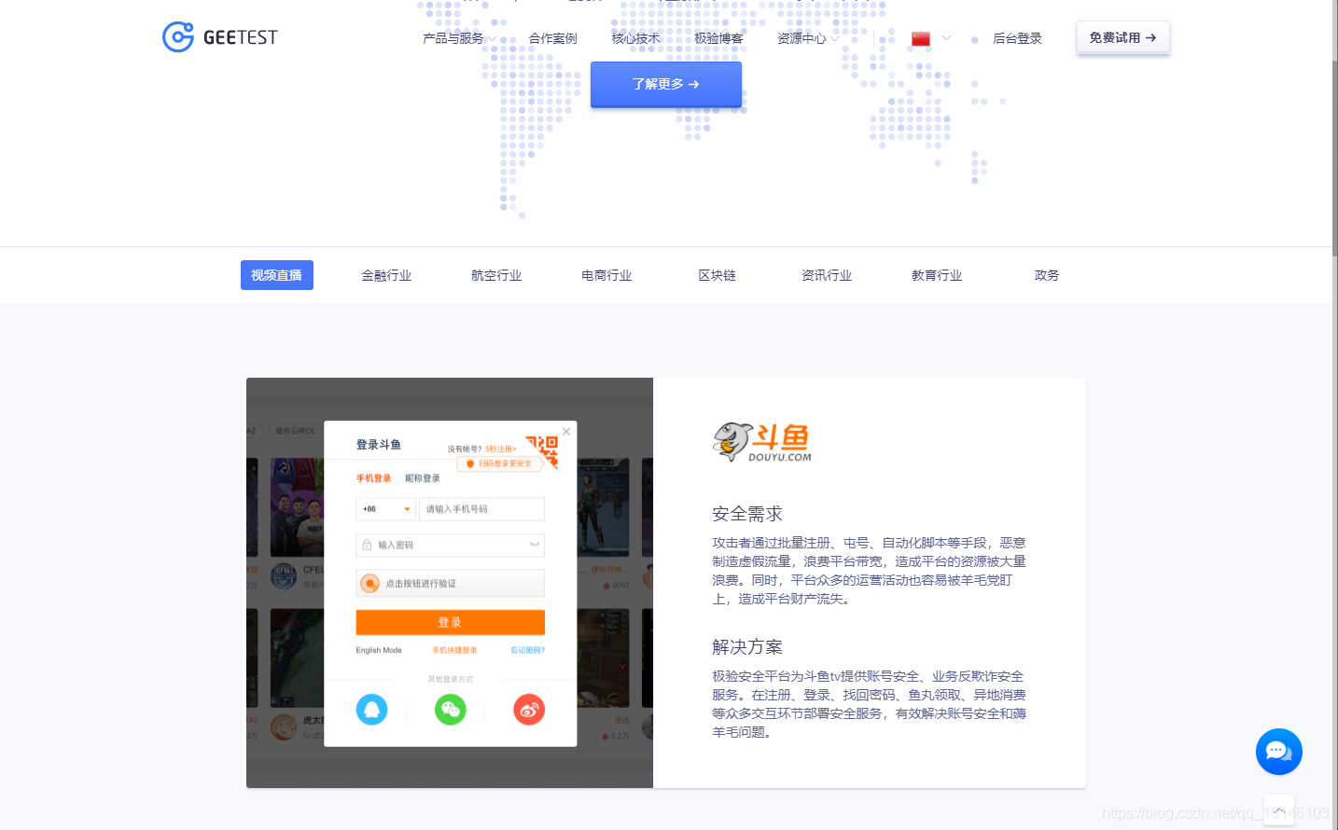Toggle password visibility eye icon
The width and height of the screenshot is (1338, 830).
pyautogui.click(x=535, y=545)
